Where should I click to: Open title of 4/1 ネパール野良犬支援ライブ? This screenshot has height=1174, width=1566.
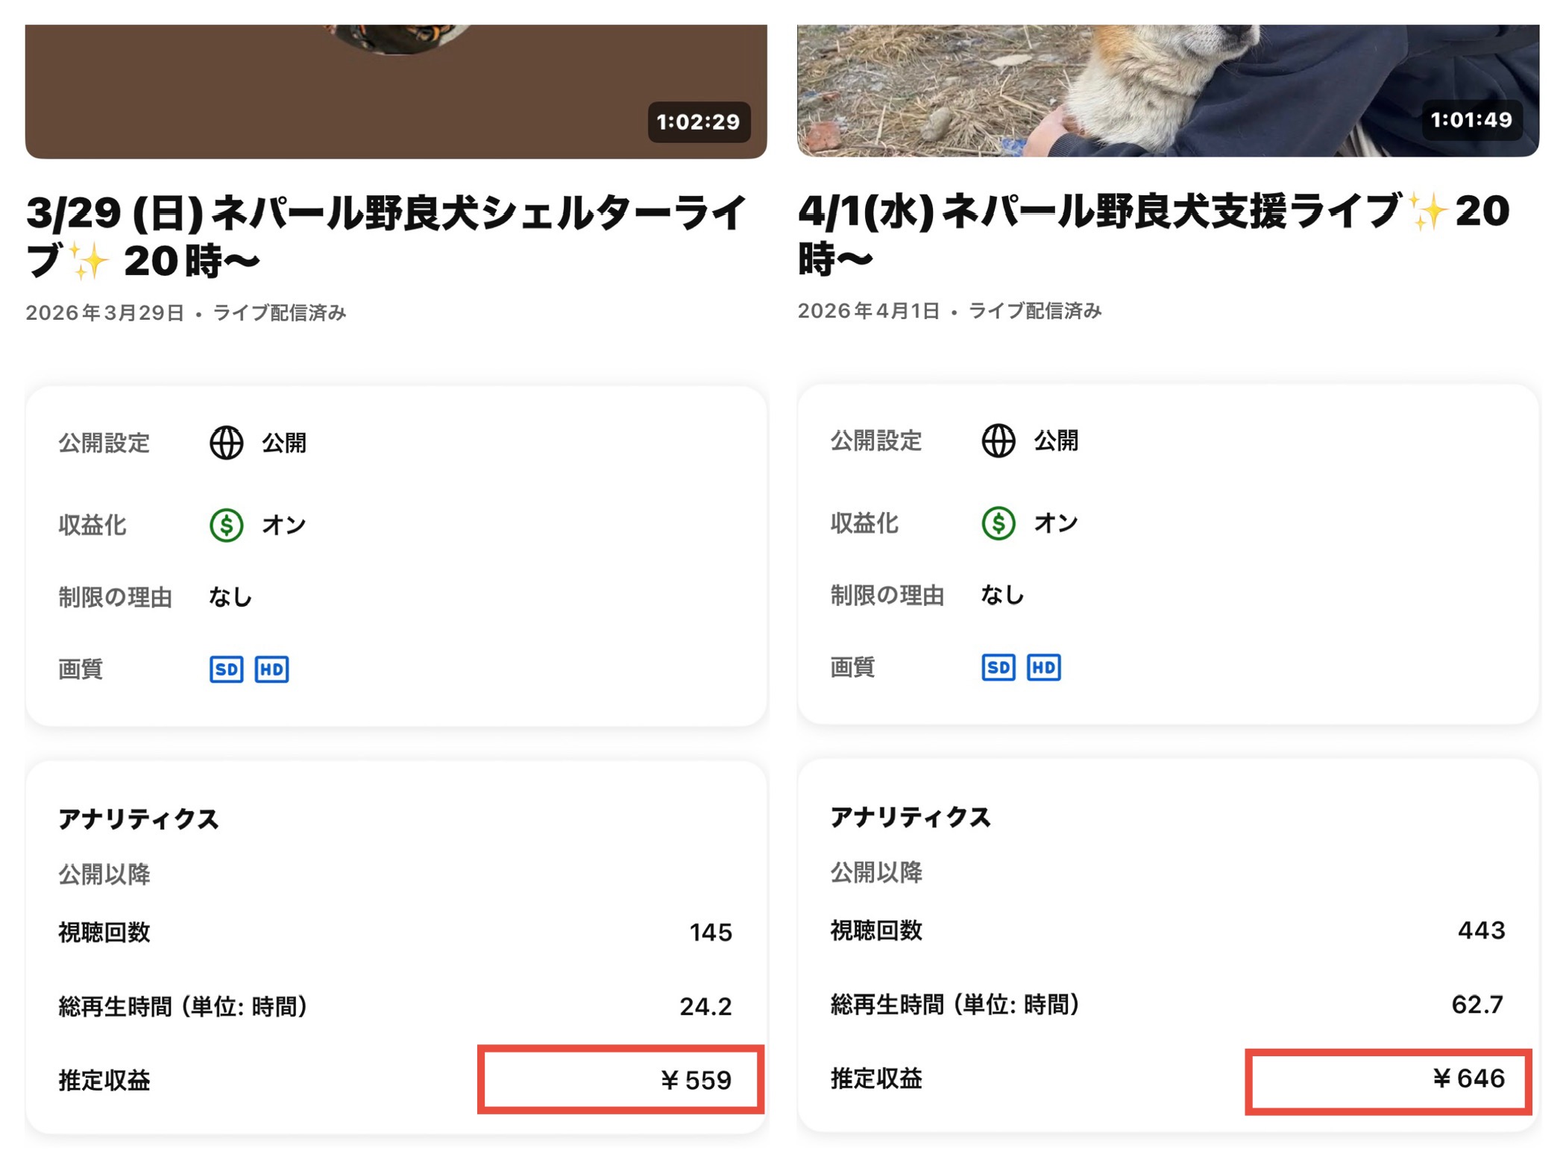(x=1152, y=234)
